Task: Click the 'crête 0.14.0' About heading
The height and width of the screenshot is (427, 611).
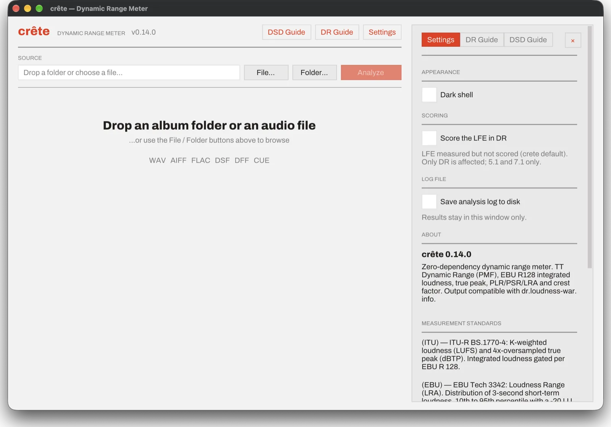Action: click(x=446, y=254)
